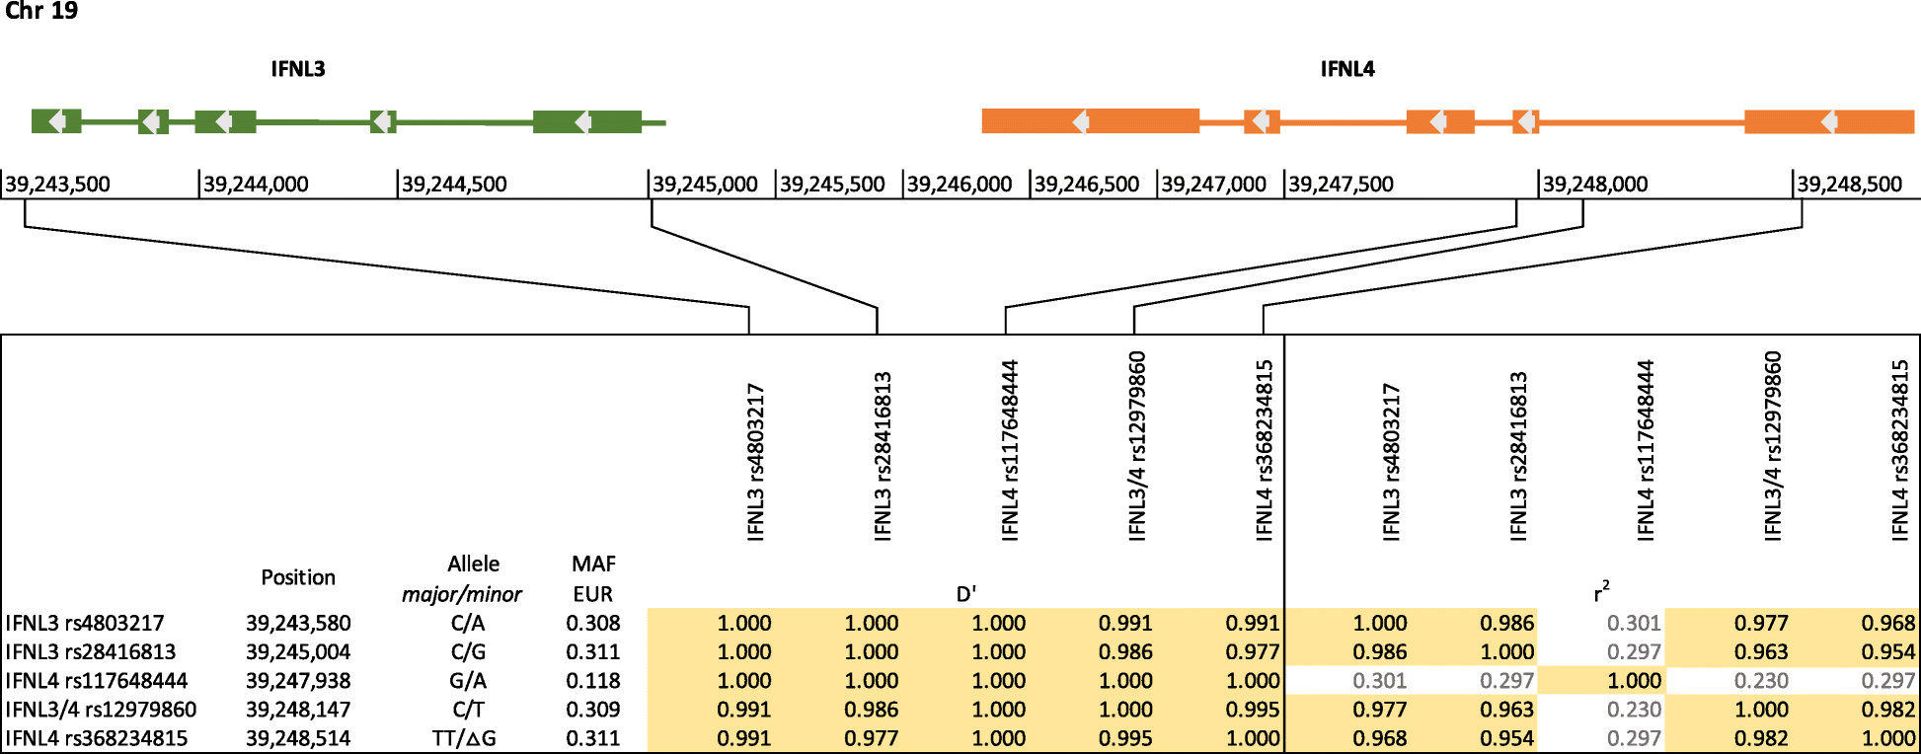Image resolution: width=1921 pixels, height=754 pixels.
Task: Select row label IFNL3 rs28416813
Action: [x=91, y=652]
